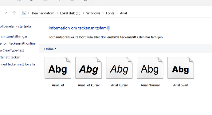Open the Ordna dropdown menu
Viewport: 212px width, 115px height.
50,49
